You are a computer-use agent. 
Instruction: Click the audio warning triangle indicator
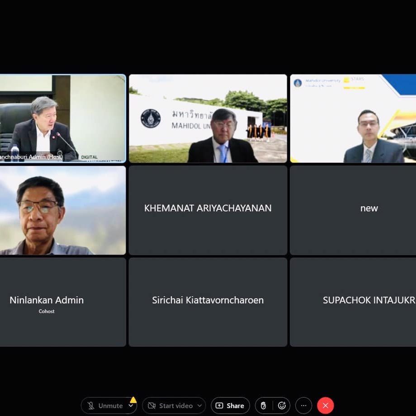pos(133,400)
